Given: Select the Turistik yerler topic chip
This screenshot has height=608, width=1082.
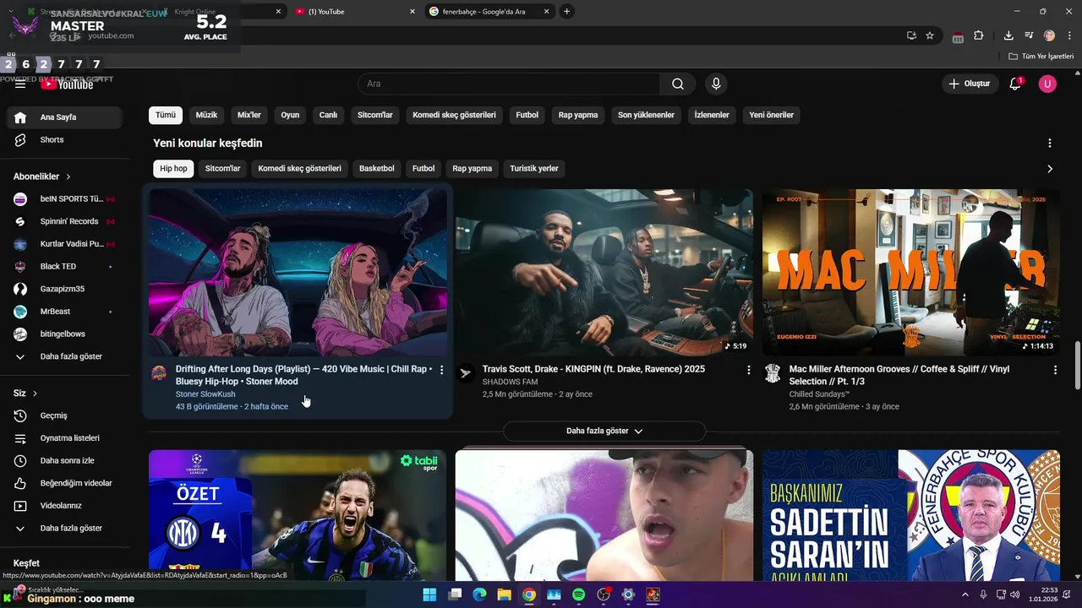Looking at the screenshot, I should (x=534, y=168).
